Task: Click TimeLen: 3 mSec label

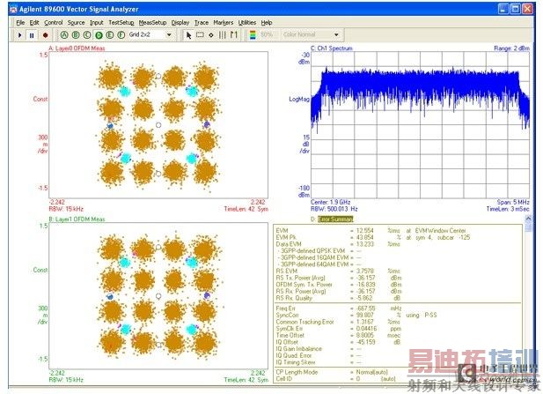Action: 508,209
